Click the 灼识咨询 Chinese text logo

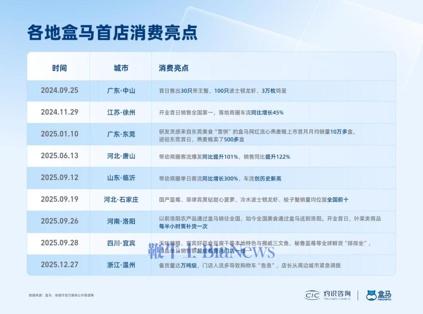click(x=337, y=293)
